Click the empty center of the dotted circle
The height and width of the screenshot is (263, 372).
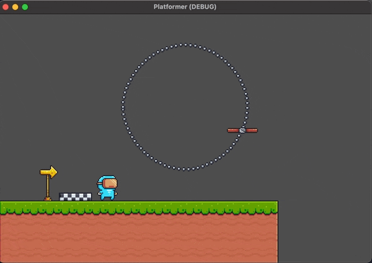(185, 107)
